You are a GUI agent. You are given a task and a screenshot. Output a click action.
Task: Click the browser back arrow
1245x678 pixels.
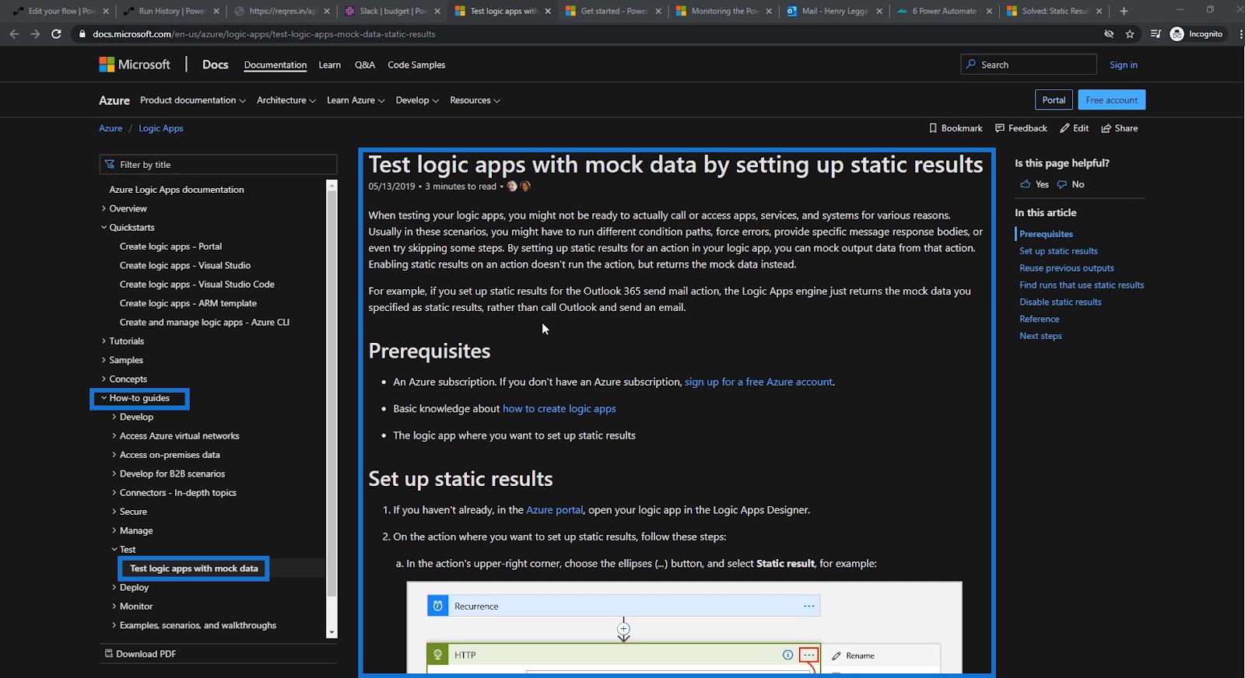coord(14,34)
